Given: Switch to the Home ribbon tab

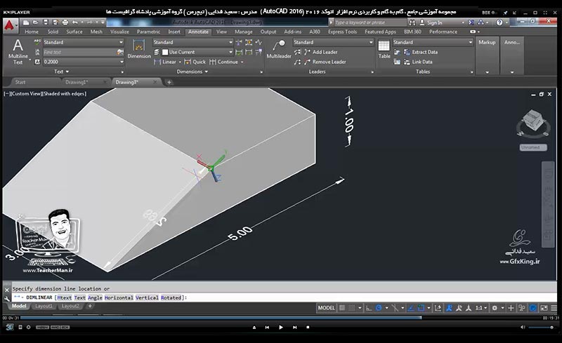Looking at the screenshot, I should click(x=32, y=32).
